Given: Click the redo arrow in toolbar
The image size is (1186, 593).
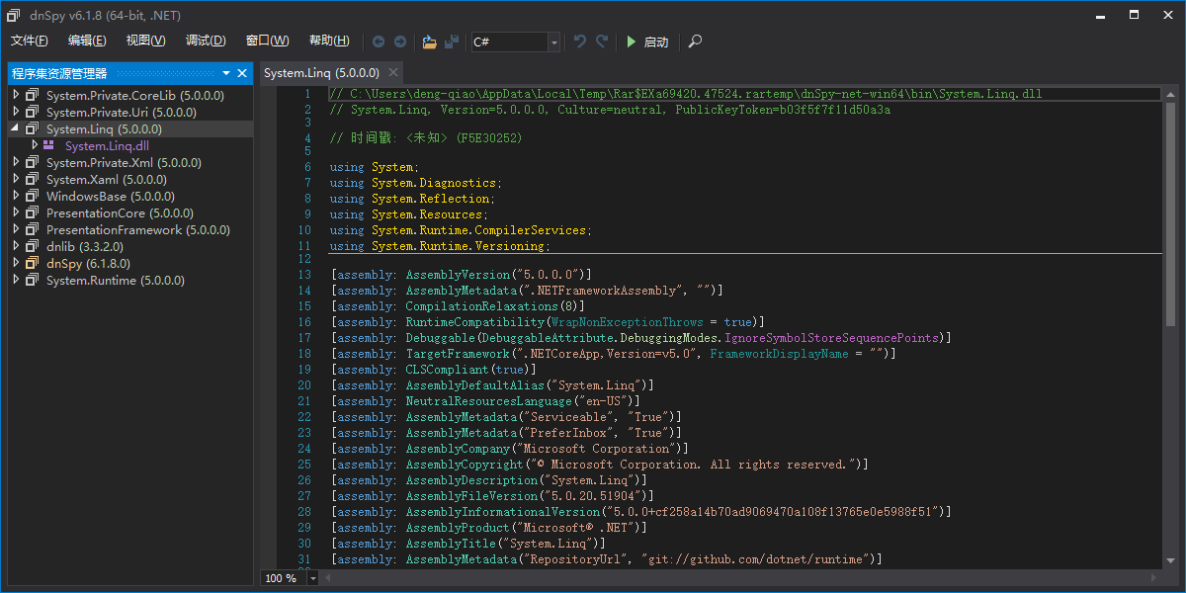Looking at the screenshot, I should pos(602,42).
